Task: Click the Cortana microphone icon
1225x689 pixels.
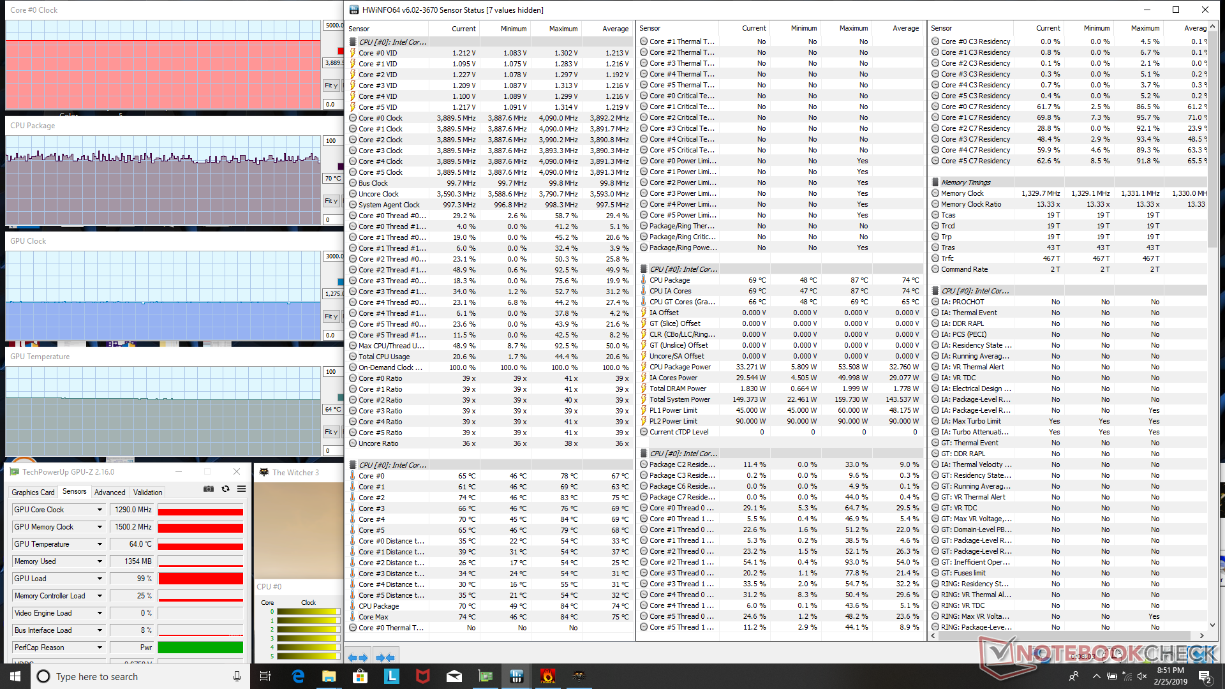Action: point(237,676)
